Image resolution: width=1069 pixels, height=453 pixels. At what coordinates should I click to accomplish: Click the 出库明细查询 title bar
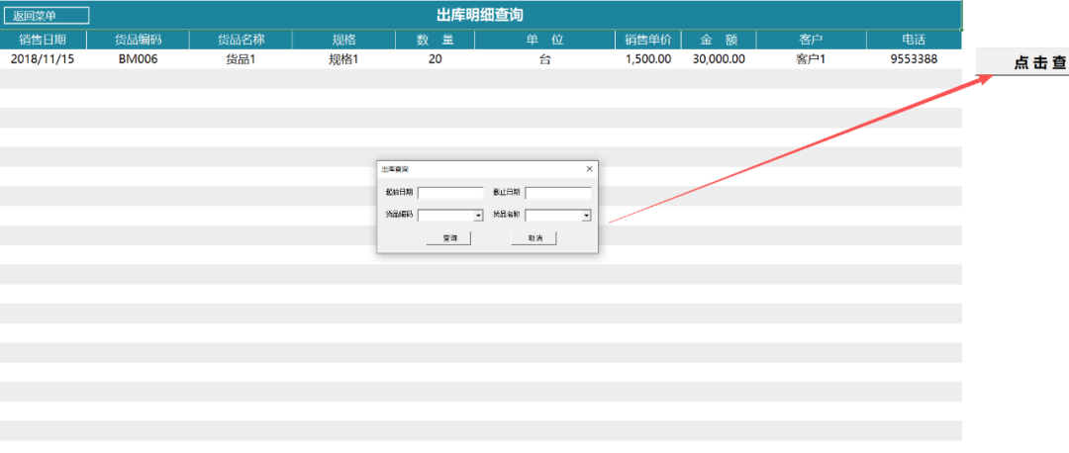pos(480,15)
